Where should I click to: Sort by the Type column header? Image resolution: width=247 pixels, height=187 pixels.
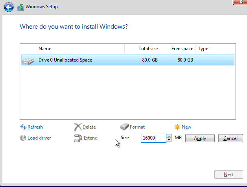[215, 49]
